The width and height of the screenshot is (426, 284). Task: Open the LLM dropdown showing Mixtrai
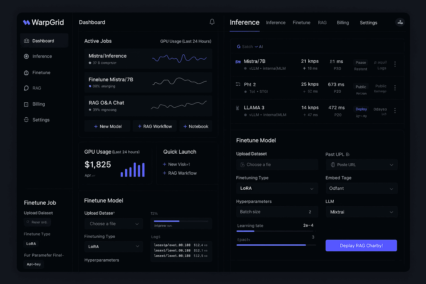(x=361, y=212)
